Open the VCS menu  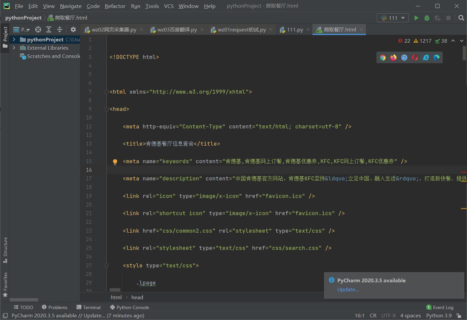169,6
